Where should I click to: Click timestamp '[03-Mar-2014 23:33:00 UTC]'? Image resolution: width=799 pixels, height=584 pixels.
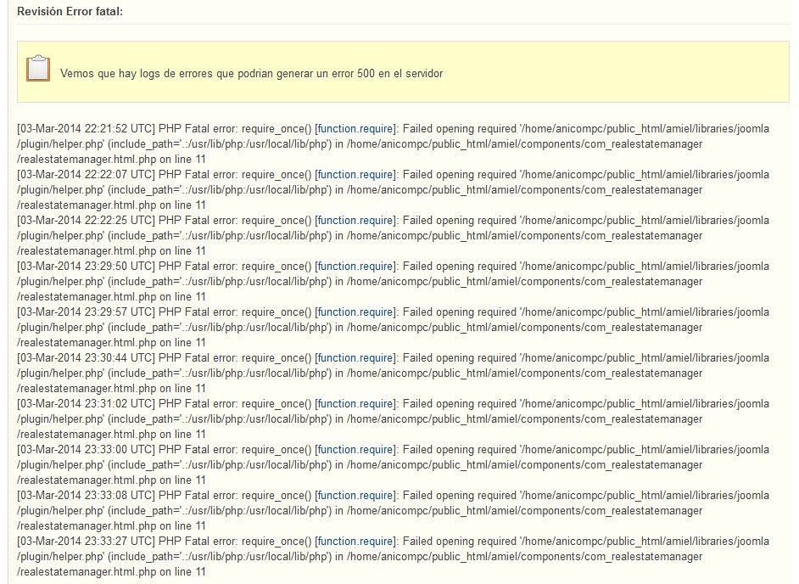pyautogui.click(x=87, y=451)
